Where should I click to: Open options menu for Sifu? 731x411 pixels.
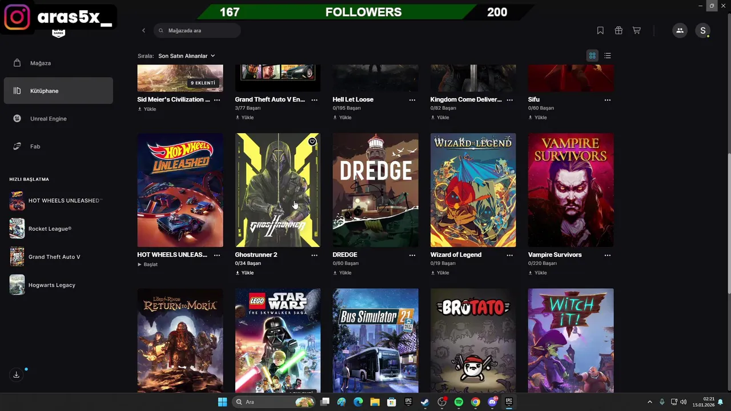(608, 100)
